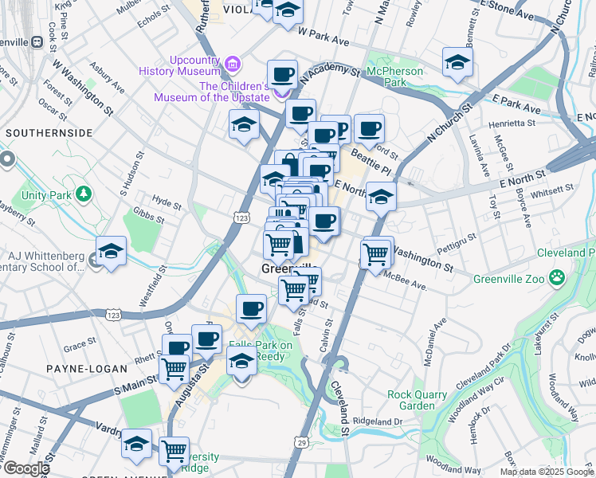The width and height of the screenshot is (596, 478).
Task: Open school marker at Falls Park on Reedy
Action: coord(241,363)
